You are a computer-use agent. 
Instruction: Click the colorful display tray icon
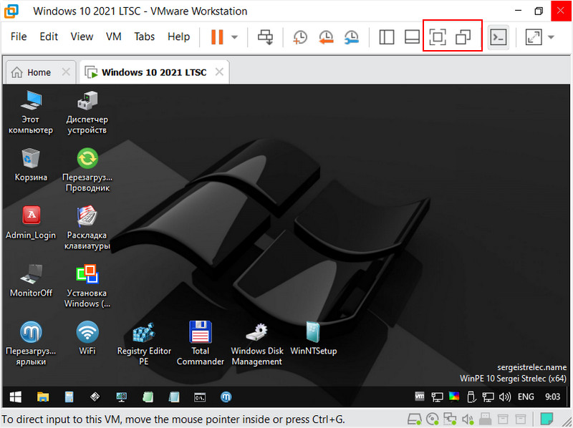click(x=454, y=397)
